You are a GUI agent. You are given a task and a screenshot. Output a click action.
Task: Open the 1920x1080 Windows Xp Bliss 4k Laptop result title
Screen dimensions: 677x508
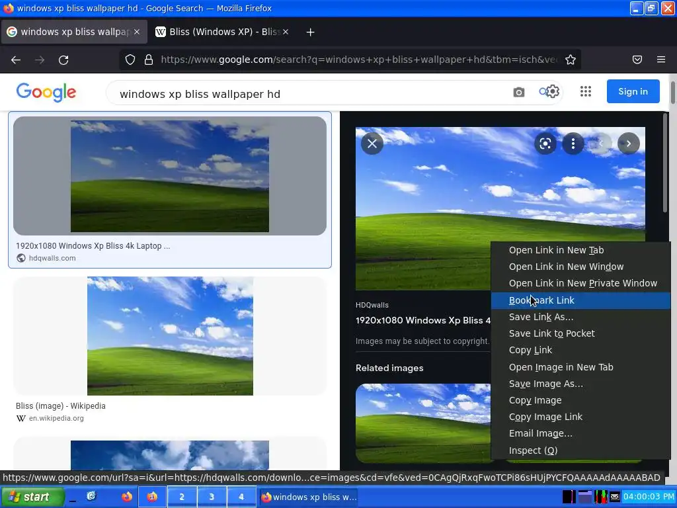pyautogui.click(x=93, y=246)
